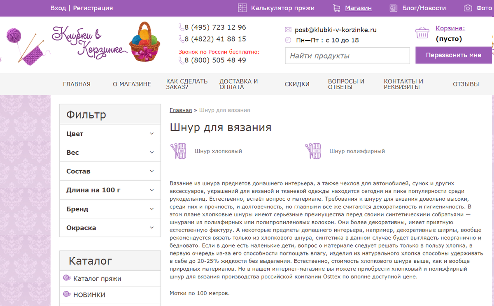Switch to КОНТАКТЫ И РЕКВИЗИТЫ section
The height and width of the screenshot is (306, 494).
pyautogui.click(x=403, y=84)
